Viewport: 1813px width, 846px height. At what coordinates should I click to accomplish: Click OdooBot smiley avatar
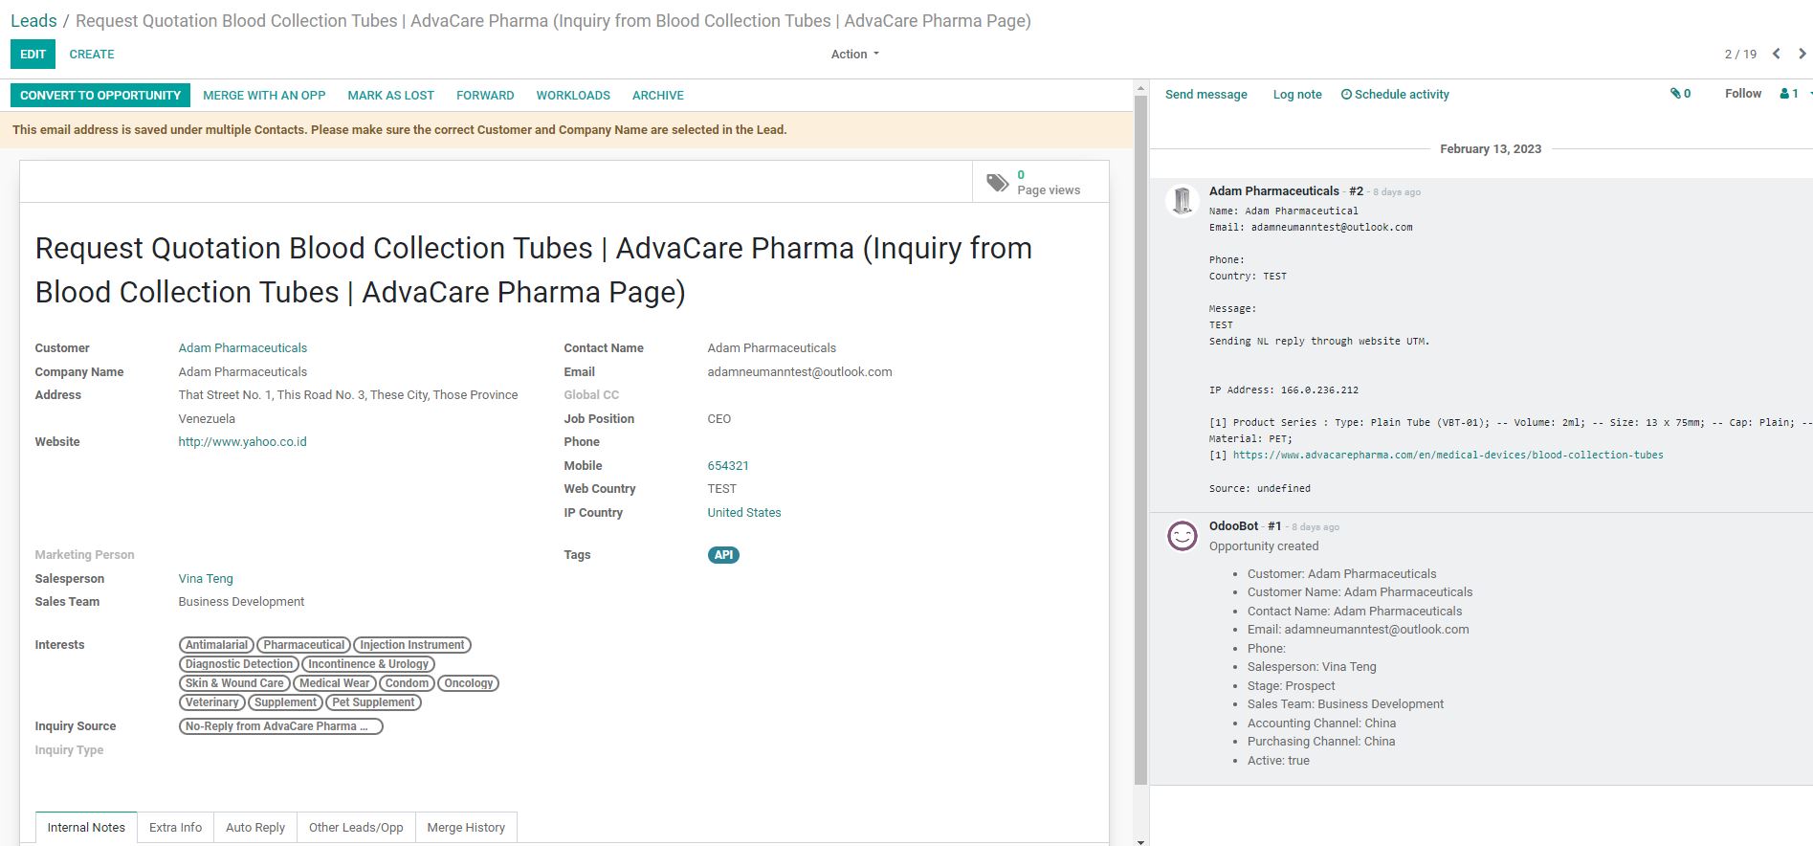tap(1183, 536)
